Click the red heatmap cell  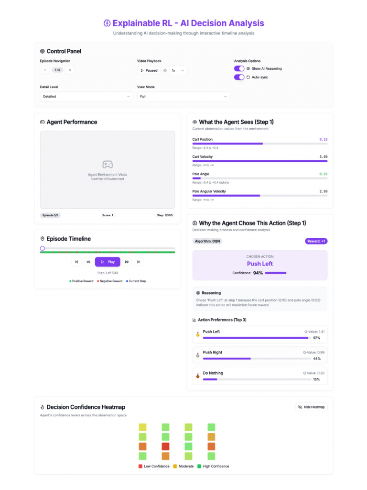165,446
